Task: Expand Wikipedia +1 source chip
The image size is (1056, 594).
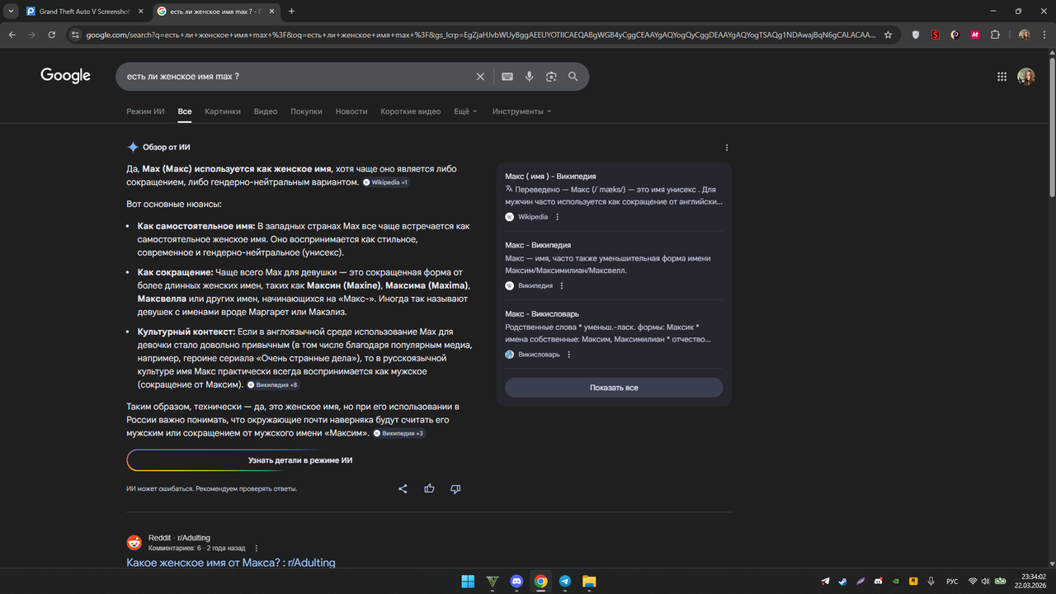Action: [x=386, y=182]
